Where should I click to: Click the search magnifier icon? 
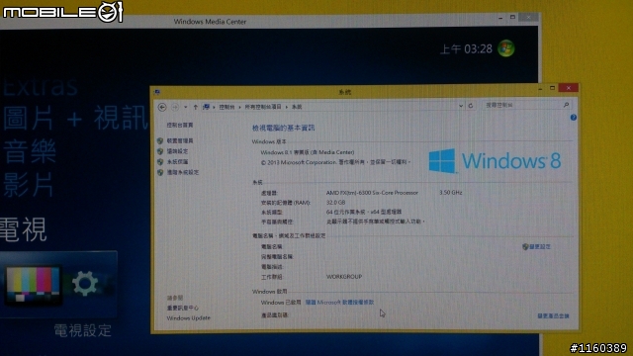[566, 105]
